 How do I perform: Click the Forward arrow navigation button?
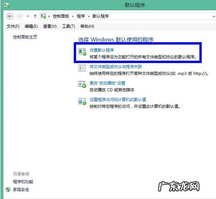tap(19, 16)
